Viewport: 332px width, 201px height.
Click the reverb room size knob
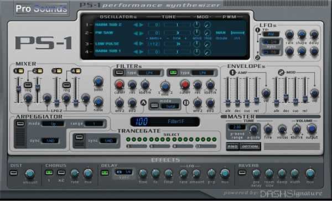coord(269,173)
